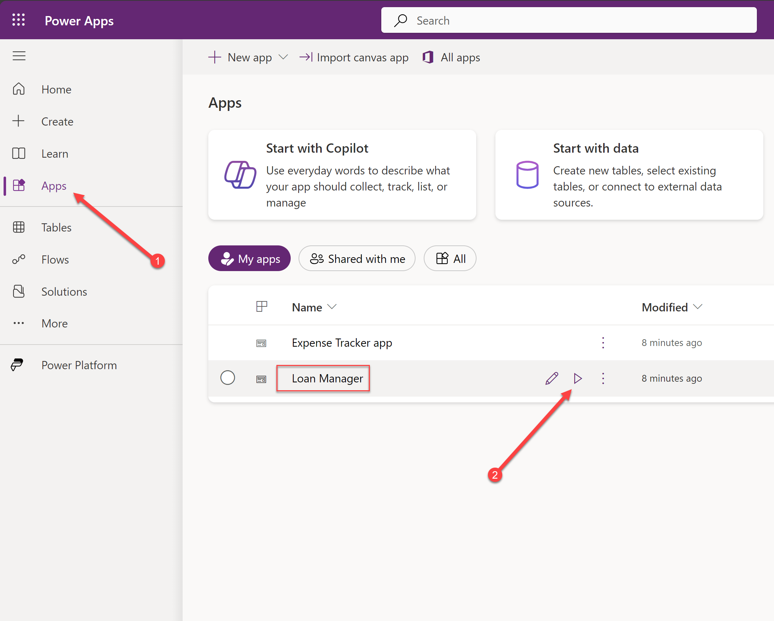Open Power Platform in the sidebar
Screen dimensions: 774x621
[79, 365]
